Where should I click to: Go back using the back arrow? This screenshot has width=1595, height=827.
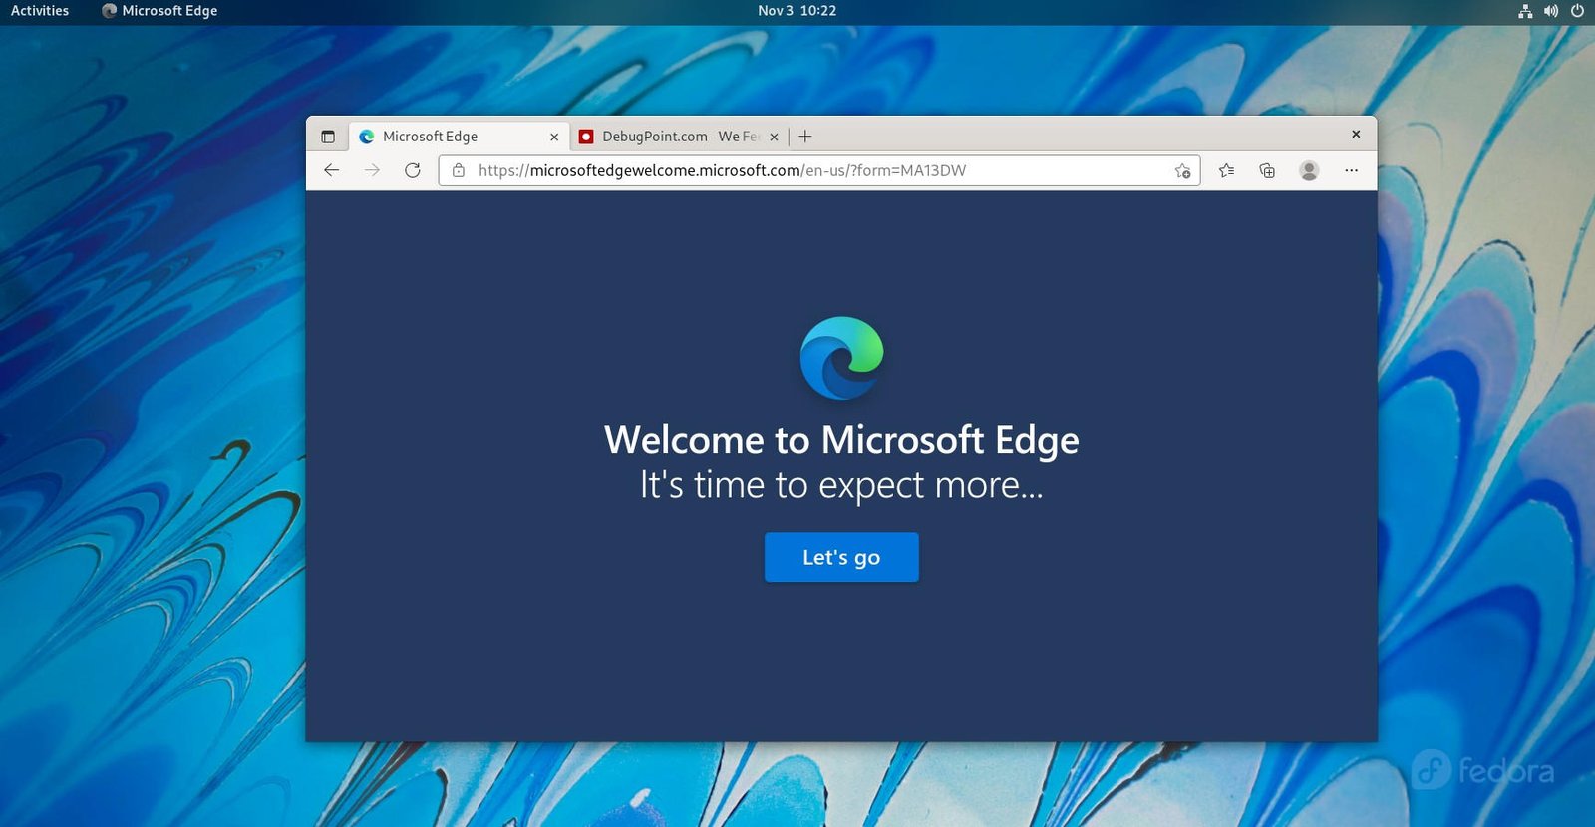click(332, 170)
